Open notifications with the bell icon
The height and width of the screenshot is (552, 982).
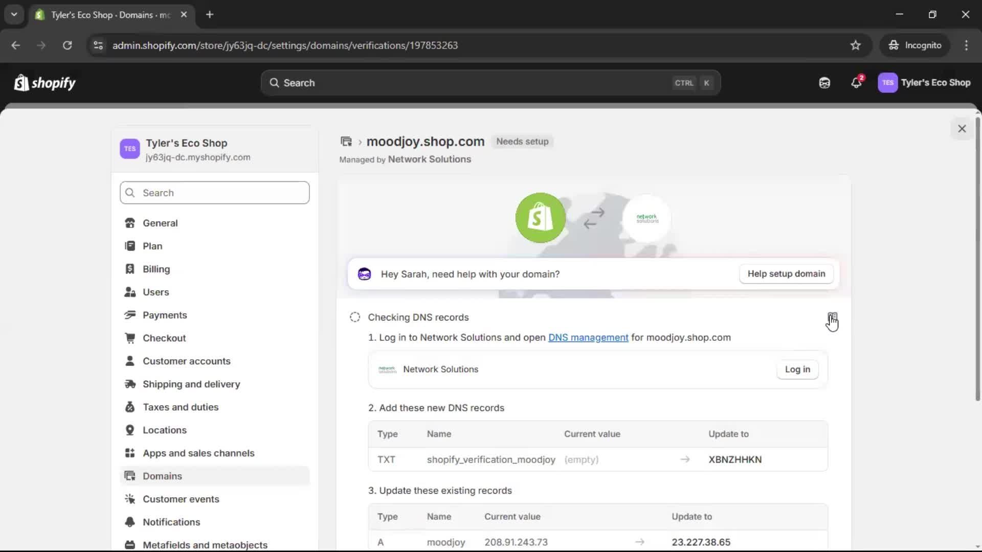click(856, 83)
